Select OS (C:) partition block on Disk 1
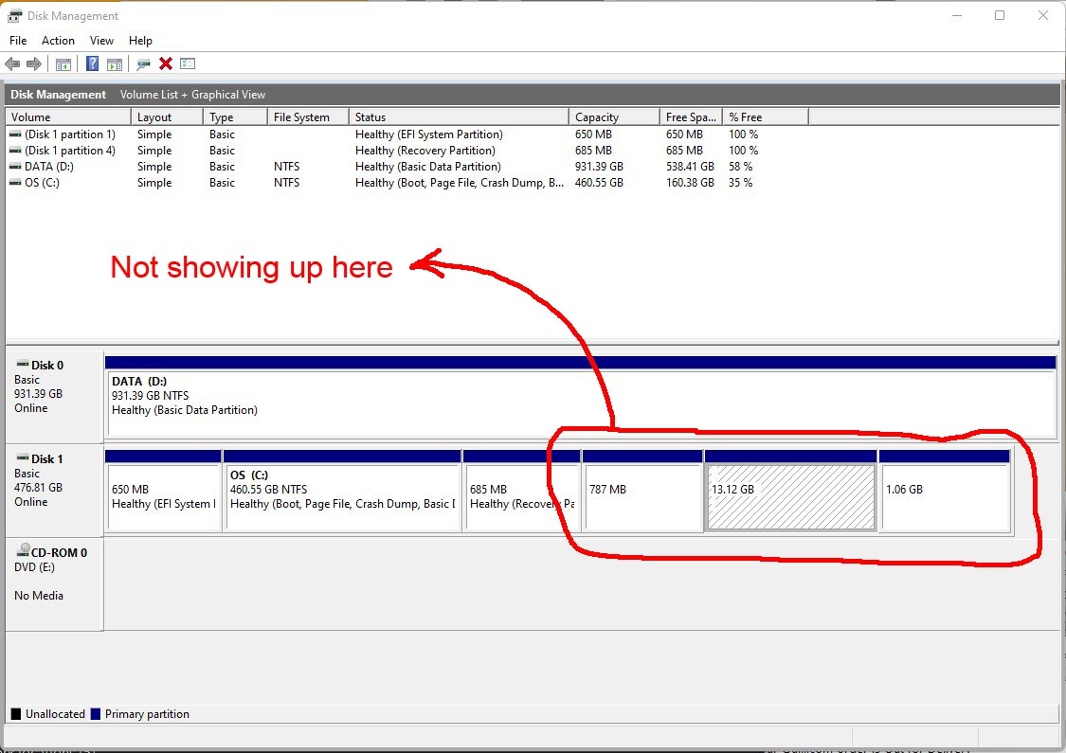The width and height of the screenshot is (1066, 753). 342,490
